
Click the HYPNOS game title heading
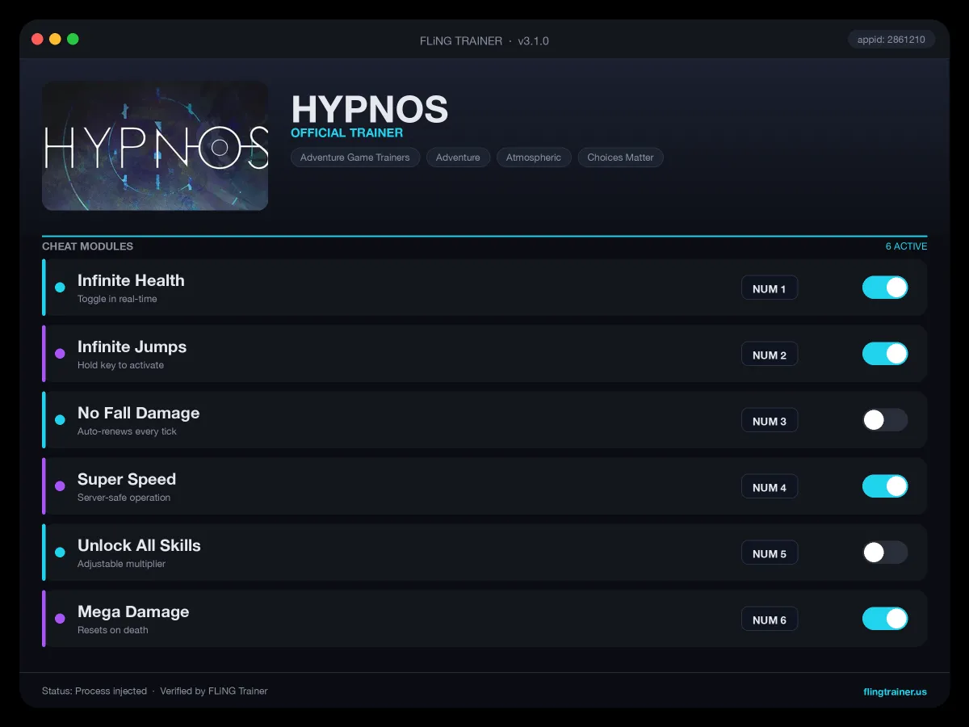pos(369,108)
